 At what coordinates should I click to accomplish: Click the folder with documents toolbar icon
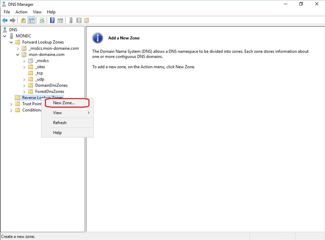pos(86,20)
